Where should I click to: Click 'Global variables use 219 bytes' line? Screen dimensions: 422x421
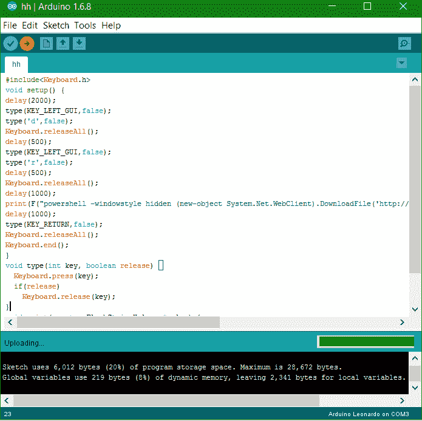(204, 377)
